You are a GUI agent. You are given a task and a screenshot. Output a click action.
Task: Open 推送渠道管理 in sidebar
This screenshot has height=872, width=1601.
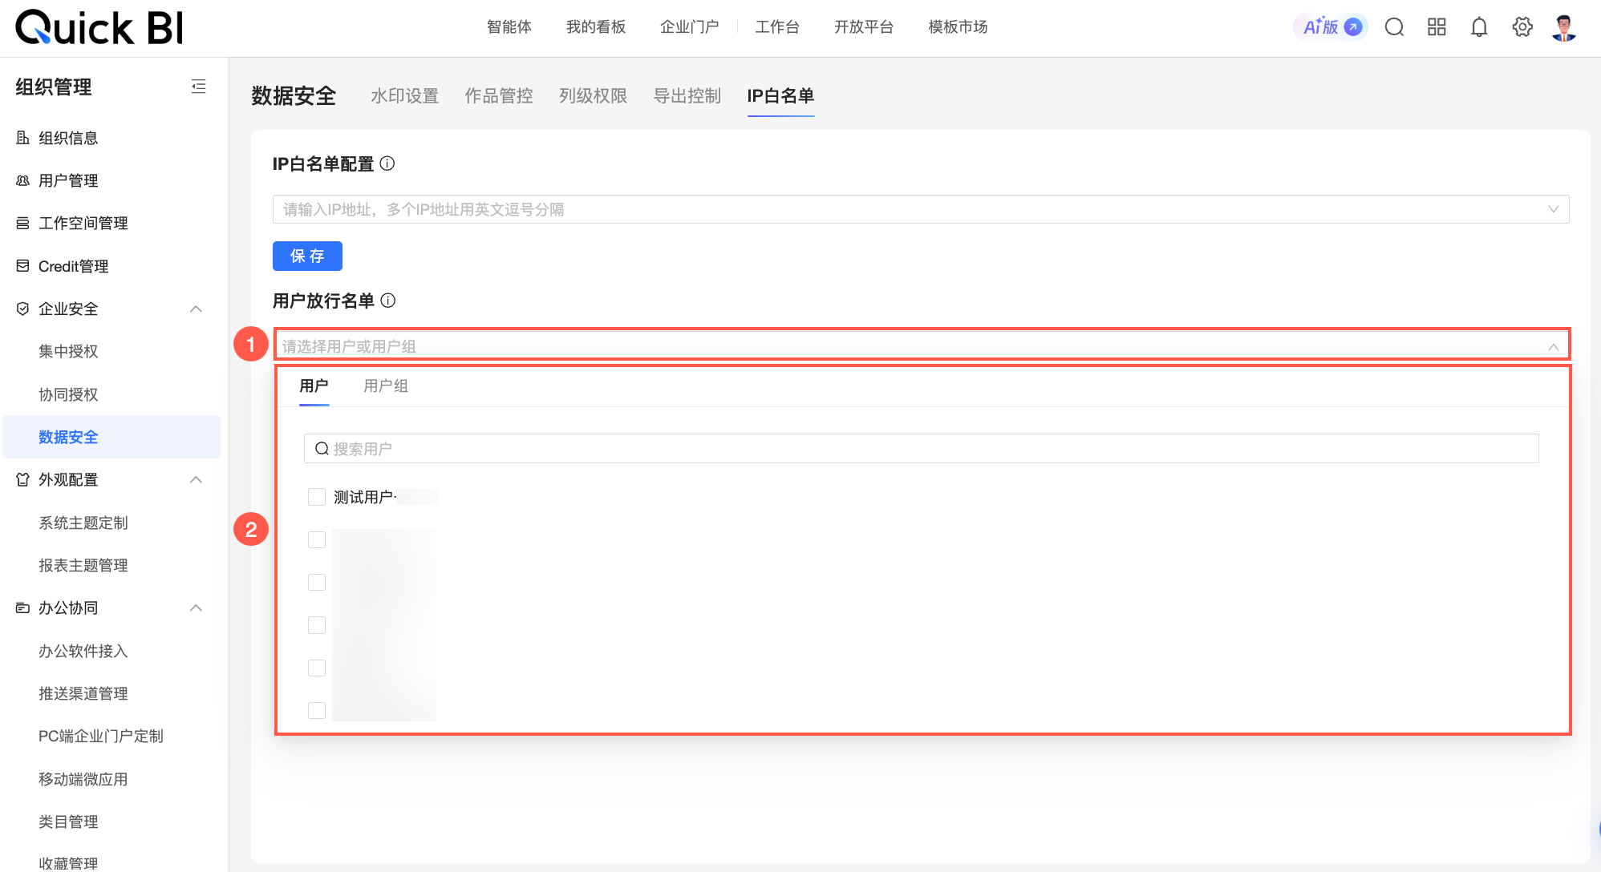tap(83, 693)
